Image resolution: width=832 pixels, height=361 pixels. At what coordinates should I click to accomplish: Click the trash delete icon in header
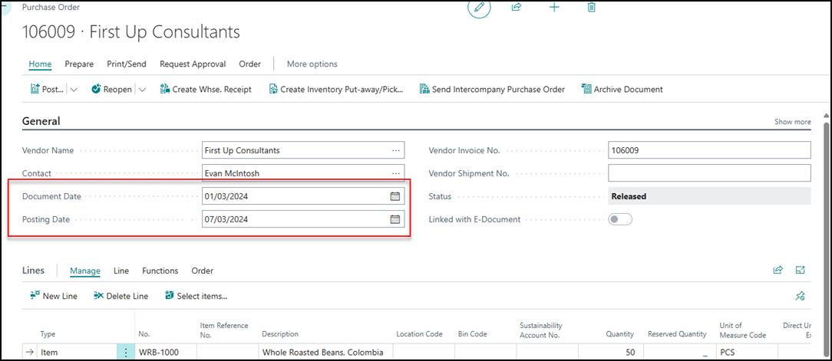click(x=591, y=7)
